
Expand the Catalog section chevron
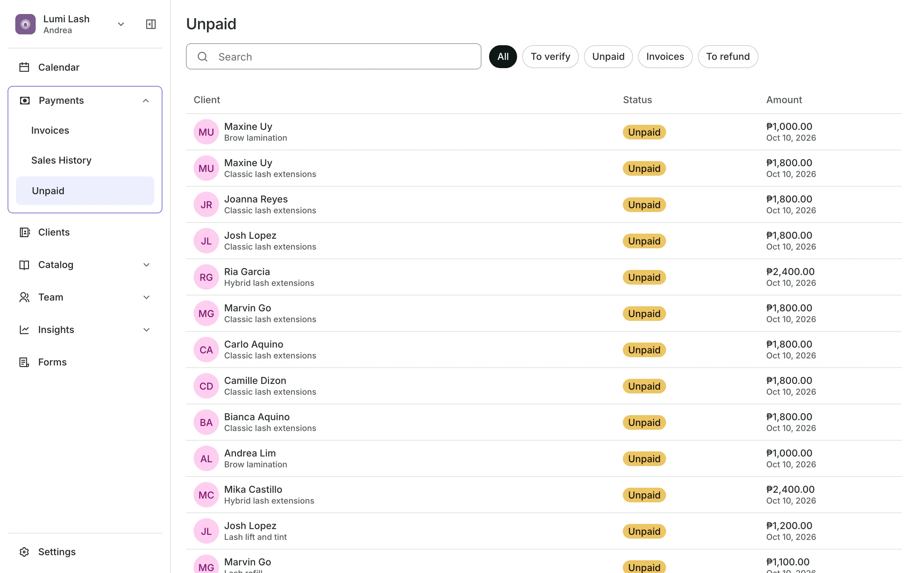click(147, 265)
